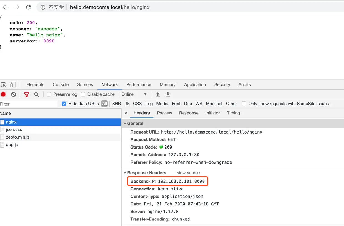Select the json.css request row
The image size is (344, 226).
60,130
